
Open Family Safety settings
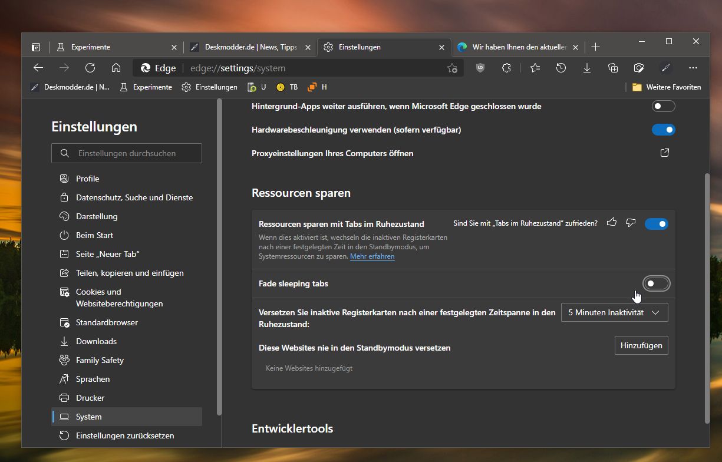coord(127,360)
